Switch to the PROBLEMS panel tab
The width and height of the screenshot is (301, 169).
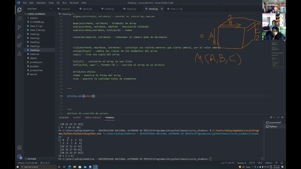64,117
